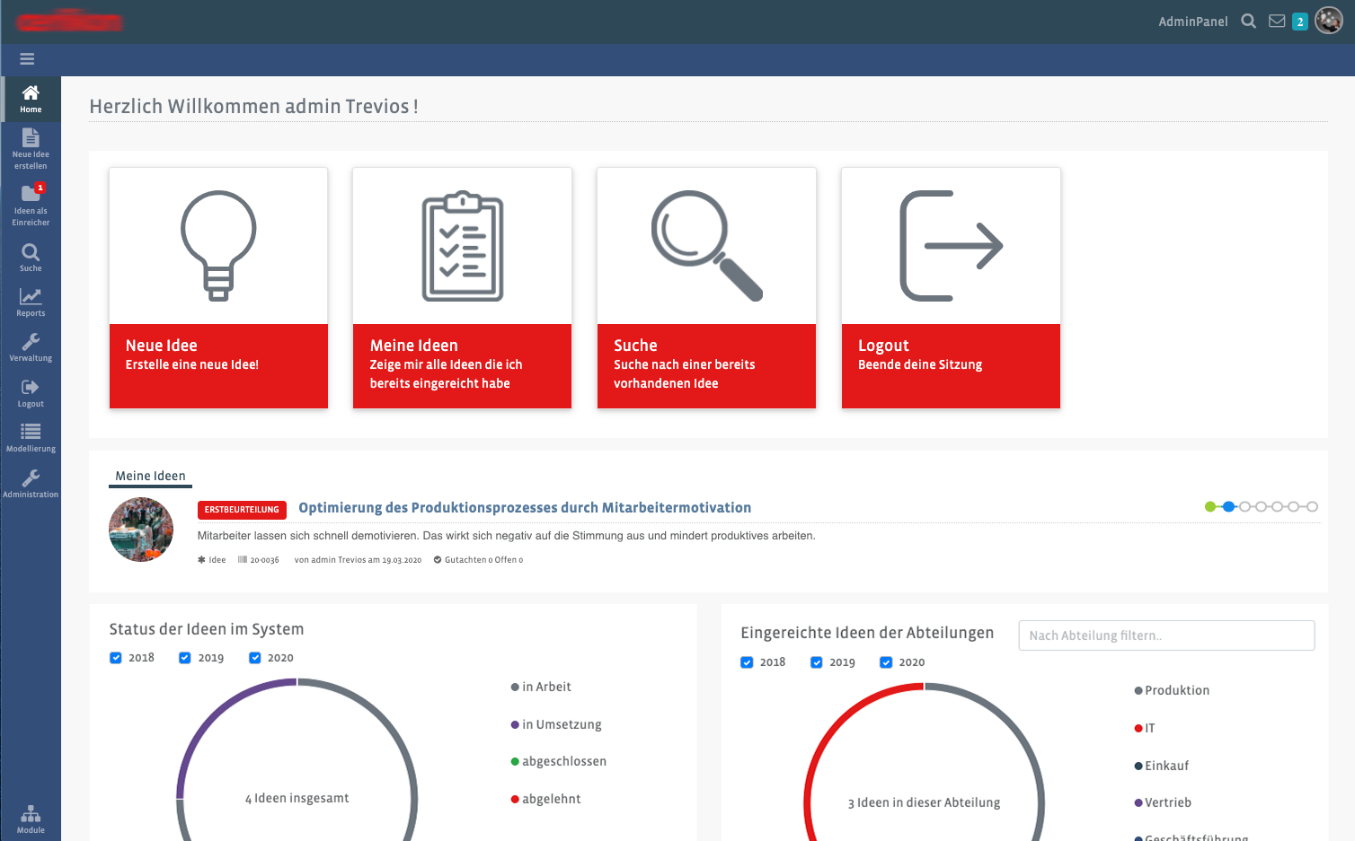Toggle 2020 checkbox in Eingereichte Ideen chart
The image size is (1355, 841).
coord(886,662)
